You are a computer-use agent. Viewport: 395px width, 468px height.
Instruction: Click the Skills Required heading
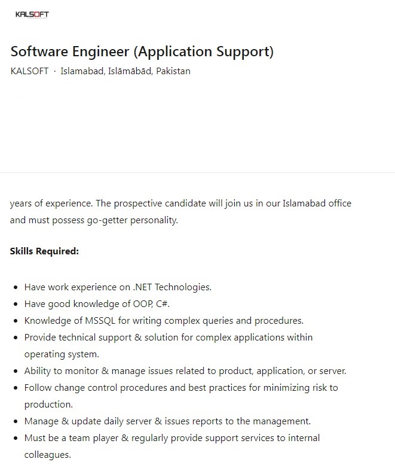pos(44,251)
